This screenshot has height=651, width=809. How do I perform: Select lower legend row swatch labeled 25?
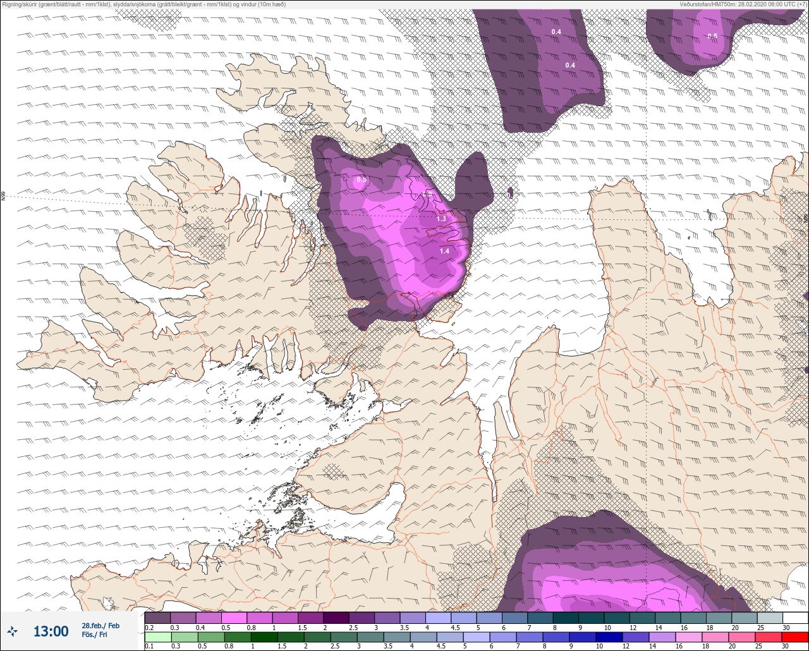770,637
